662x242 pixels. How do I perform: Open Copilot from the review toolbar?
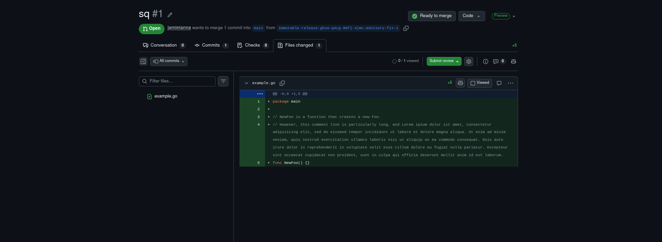(514, 61)
